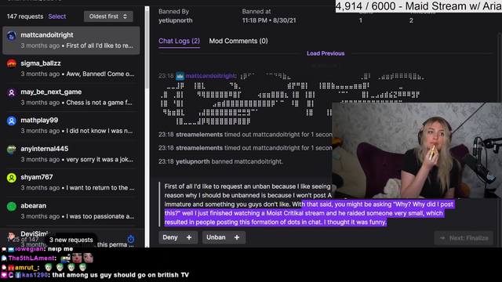Switch to the Mod Comments (0) tab

pos(238,41)
